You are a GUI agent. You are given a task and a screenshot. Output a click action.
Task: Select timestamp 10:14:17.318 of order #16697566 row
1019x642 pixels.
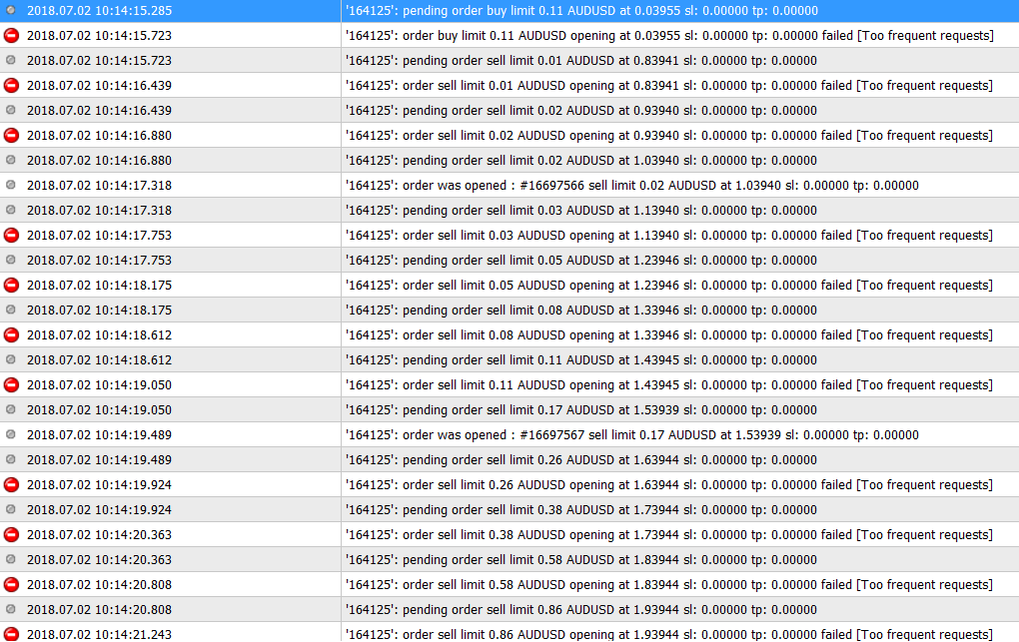pyautogui.click(x=100, y=185)
